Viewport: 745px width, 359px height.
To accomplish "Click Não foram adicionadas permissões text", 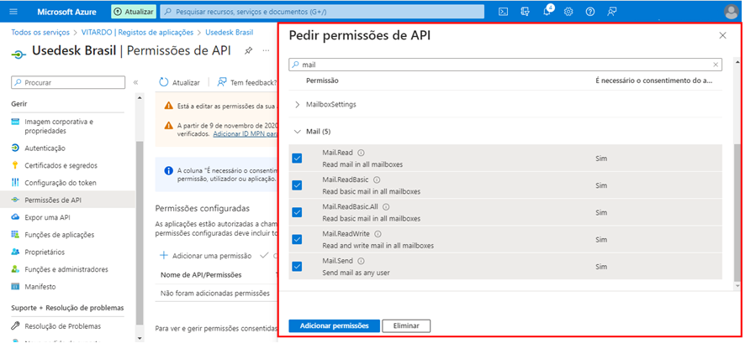I will point(215,293).
